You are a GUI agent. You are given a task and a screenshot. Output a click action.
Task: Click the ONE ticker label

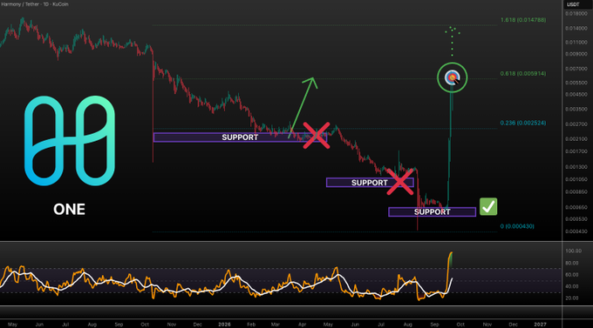tap(69, 209)
